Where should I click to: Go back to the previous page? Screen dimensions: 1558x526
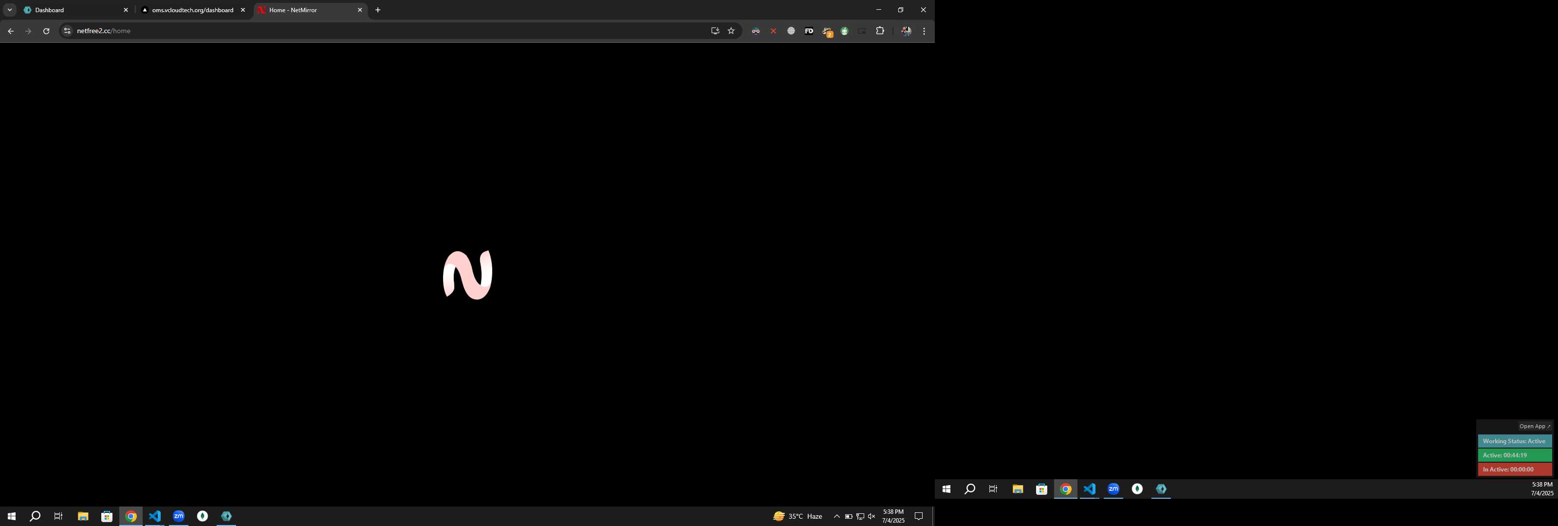pyautogui.click(x=10, y=31)
